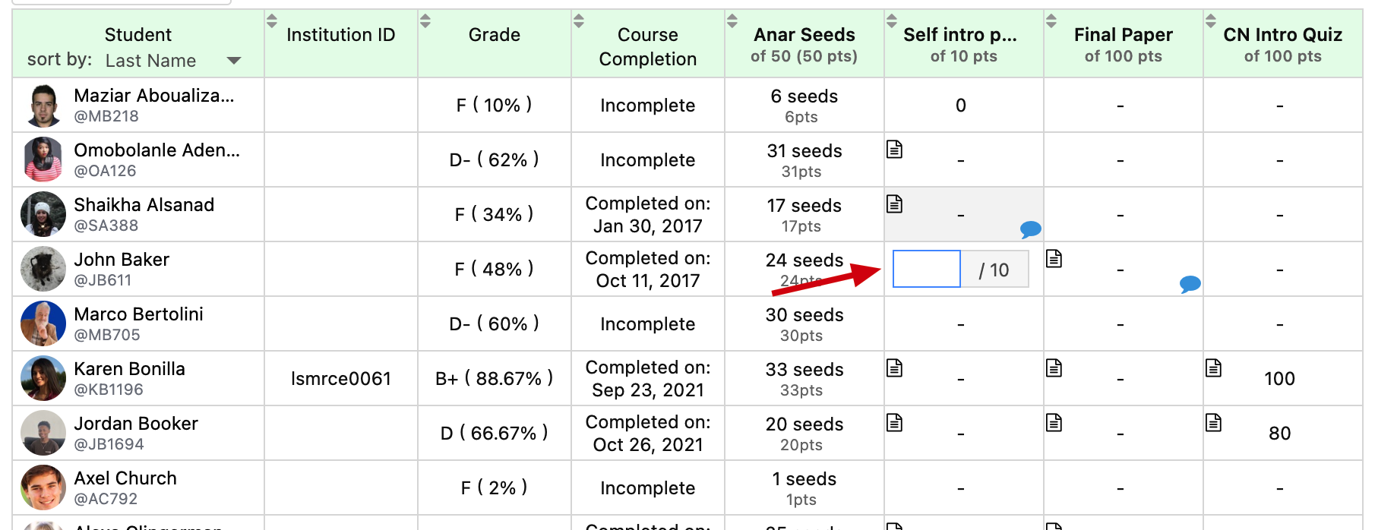This screenshot has width=1375, height=530.
Task: Open the sort by Last Name dropdown
Action: pyautogui.click(x=173, y=61)
